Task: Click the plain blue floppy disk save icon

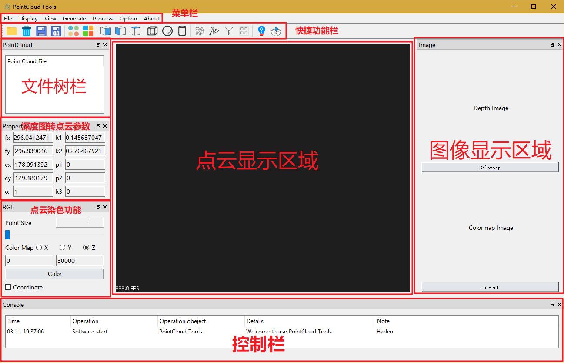Action: [x=41, y=31]
